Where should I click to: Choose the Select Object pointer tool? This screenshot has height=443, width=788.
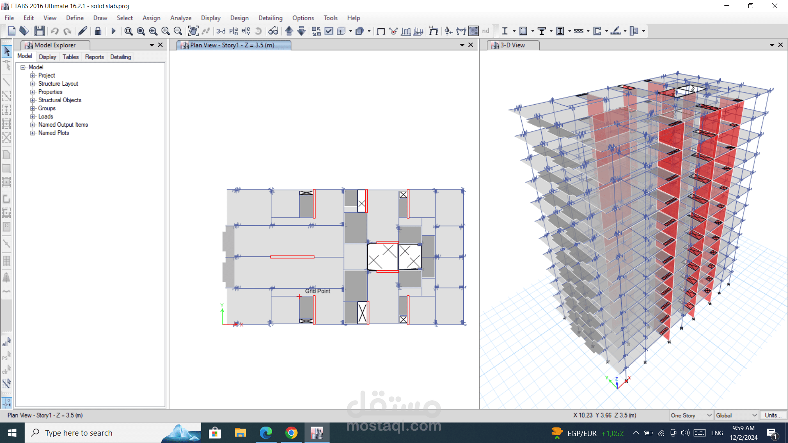7,51
